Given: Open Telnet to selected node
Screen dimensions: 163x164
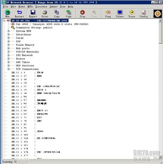Looking at the screenshot, I should pyautogui.click(x=120, y=12).
